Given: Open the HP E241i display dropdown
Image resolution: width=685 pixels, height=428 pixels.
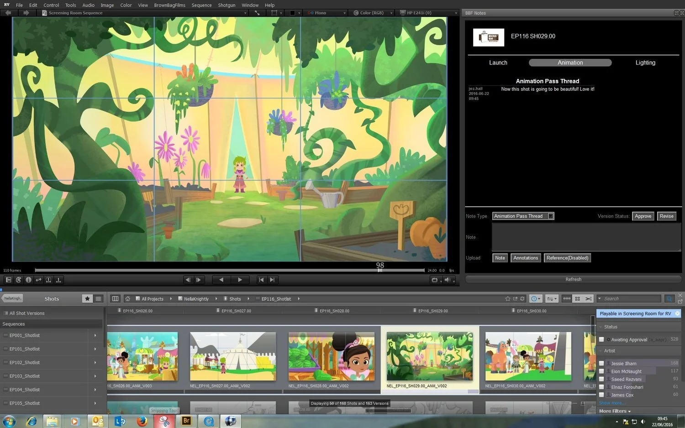Looking at the screenshot, I should (x=429, y=13).
